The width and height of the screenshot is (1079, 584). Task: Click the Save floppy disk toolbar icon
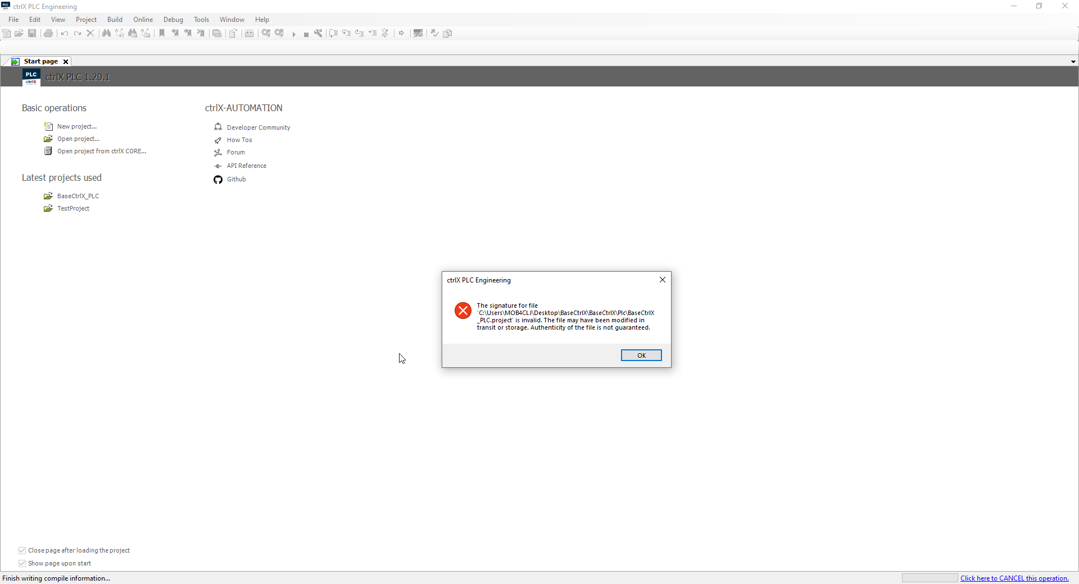pos(32,33)
